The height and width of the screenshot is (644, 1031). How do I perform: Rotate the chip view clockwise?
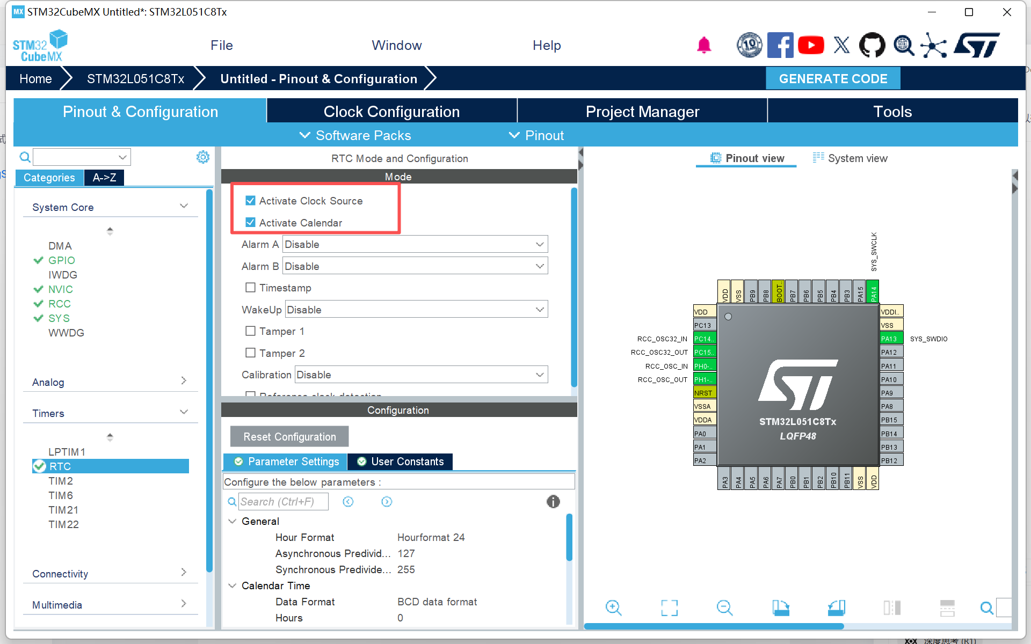(x=781, y=608)
